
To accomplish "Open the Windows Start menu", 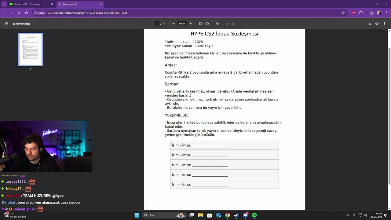I will (137, 215).
